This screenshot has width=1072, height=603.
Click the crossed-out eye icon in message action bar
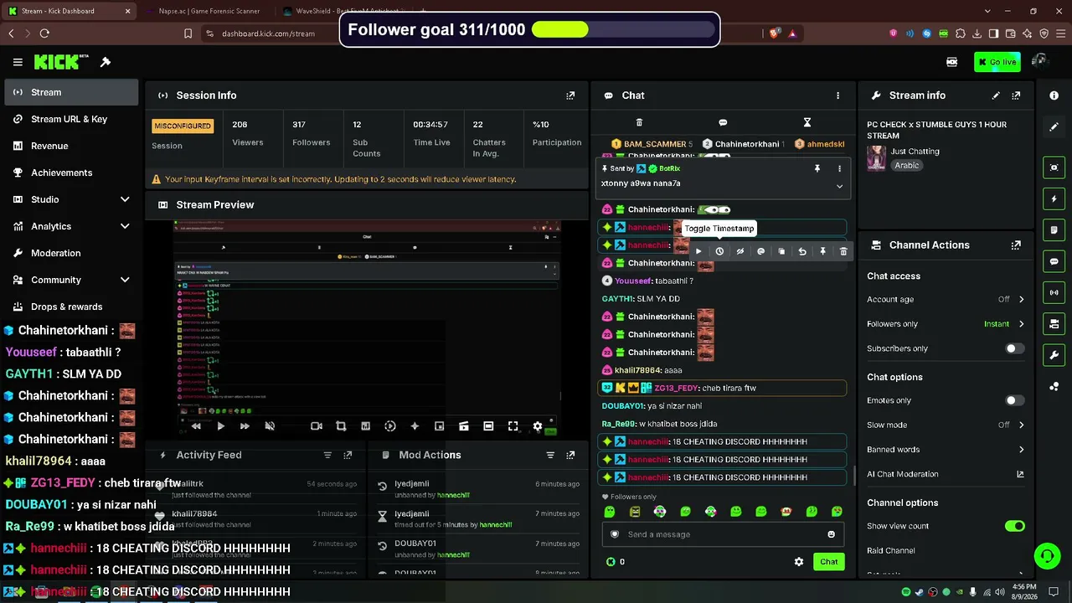tap(740, 251)
